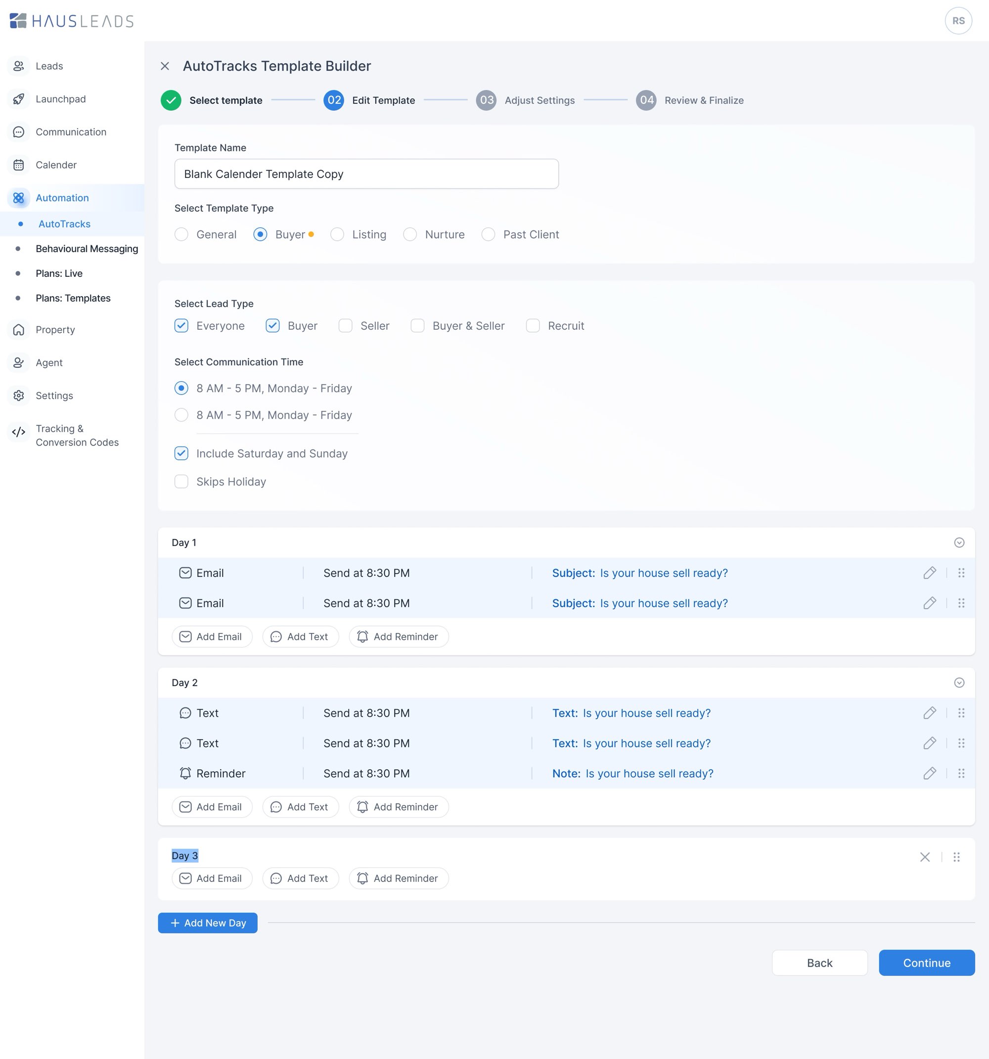The image size is (989, 1059).
Task: Edit the first Day 1 email with the pencil icon
Action: (x=929, y=573)
